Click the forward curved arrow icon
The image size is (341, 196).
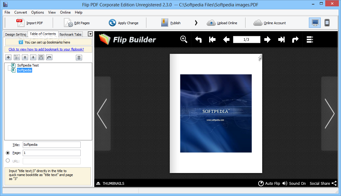[295, 40]
